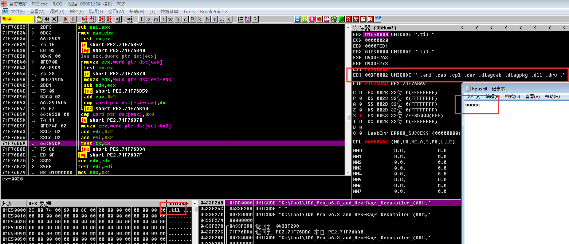Viewport: 569px width, 244px height.
Task: Click the 寄存器 (3DNow!) register pane header
Action: coord(375,28)
